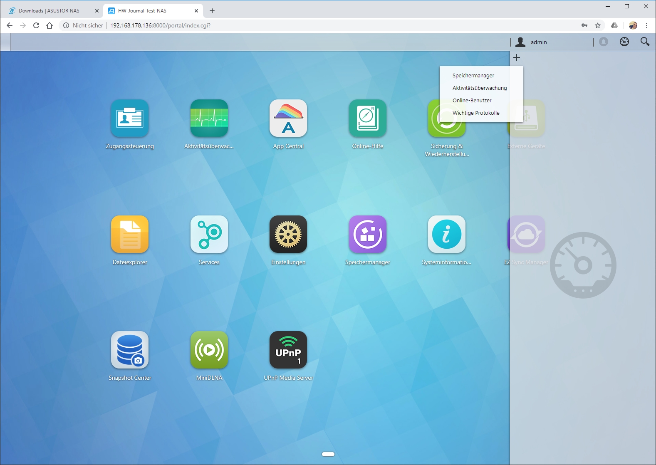Viewport: 656px width, 465px height.
Task: Bookmark this page with star icon
Action: [x=598, y=25]
